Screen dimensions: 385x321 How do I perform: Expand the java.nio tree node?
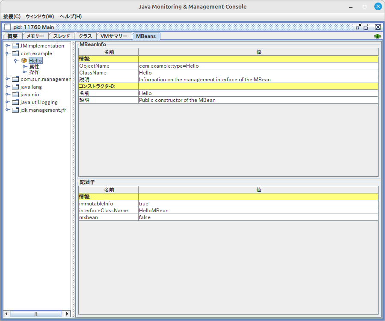coord(7,94)
